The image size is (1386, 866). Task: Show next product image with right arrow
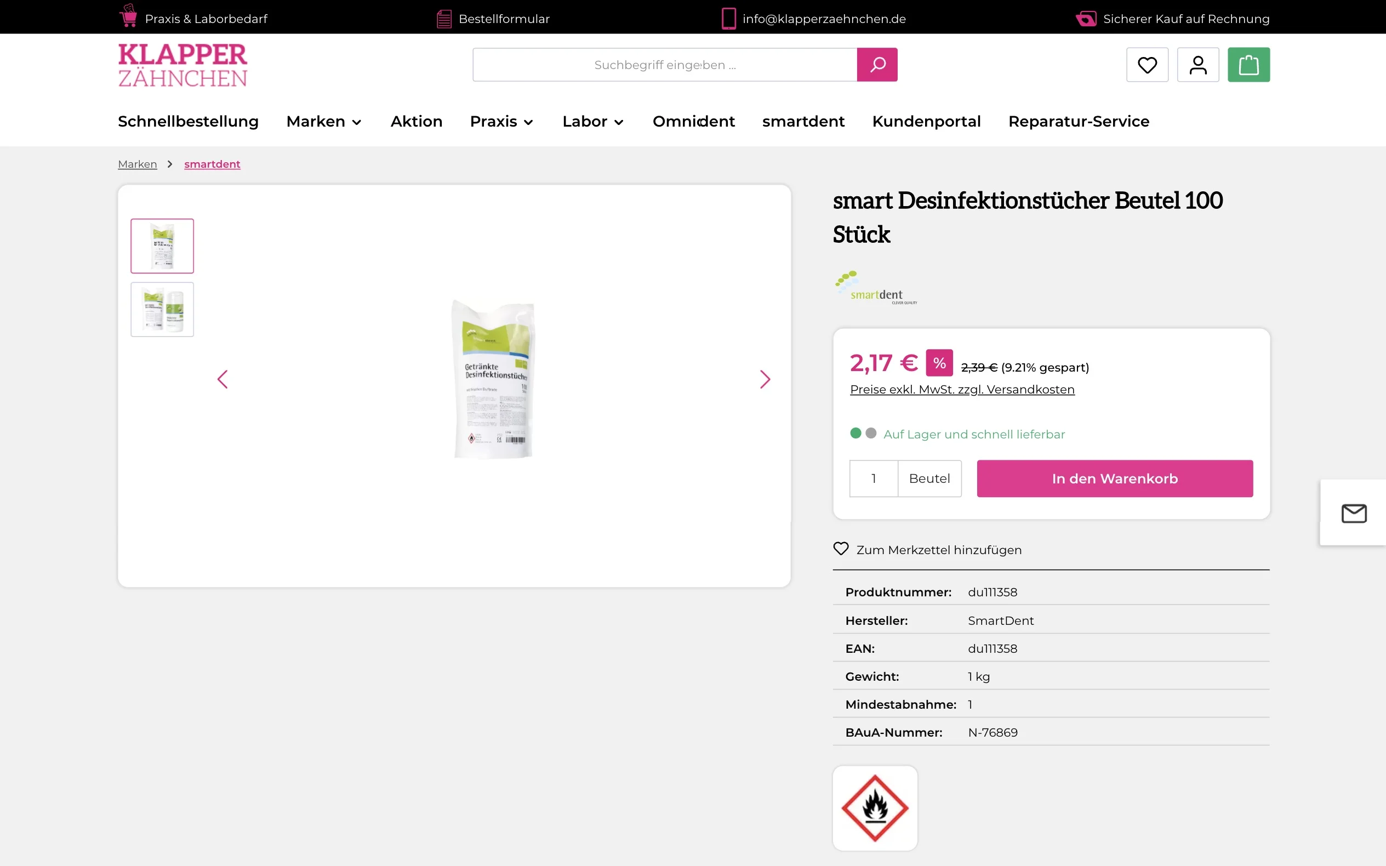tap(765, 379)
